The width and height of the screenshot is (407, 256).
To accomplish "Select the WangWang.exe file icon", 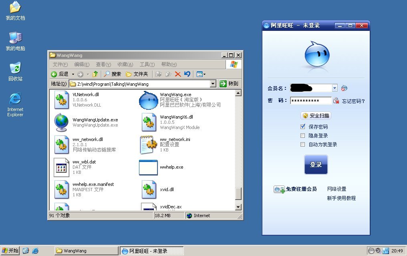I will coord(149,100).
